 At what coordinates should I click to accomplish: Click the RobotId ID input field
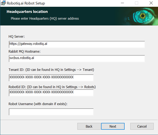click(51, 93)
